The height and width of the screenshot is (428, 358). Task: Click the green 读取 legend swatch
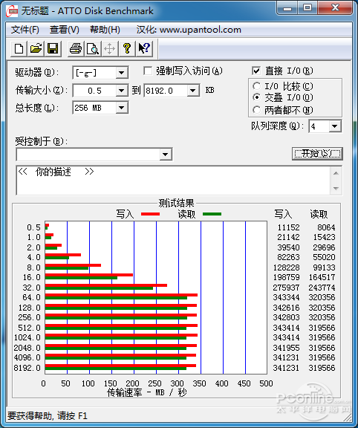coord(212,214)
